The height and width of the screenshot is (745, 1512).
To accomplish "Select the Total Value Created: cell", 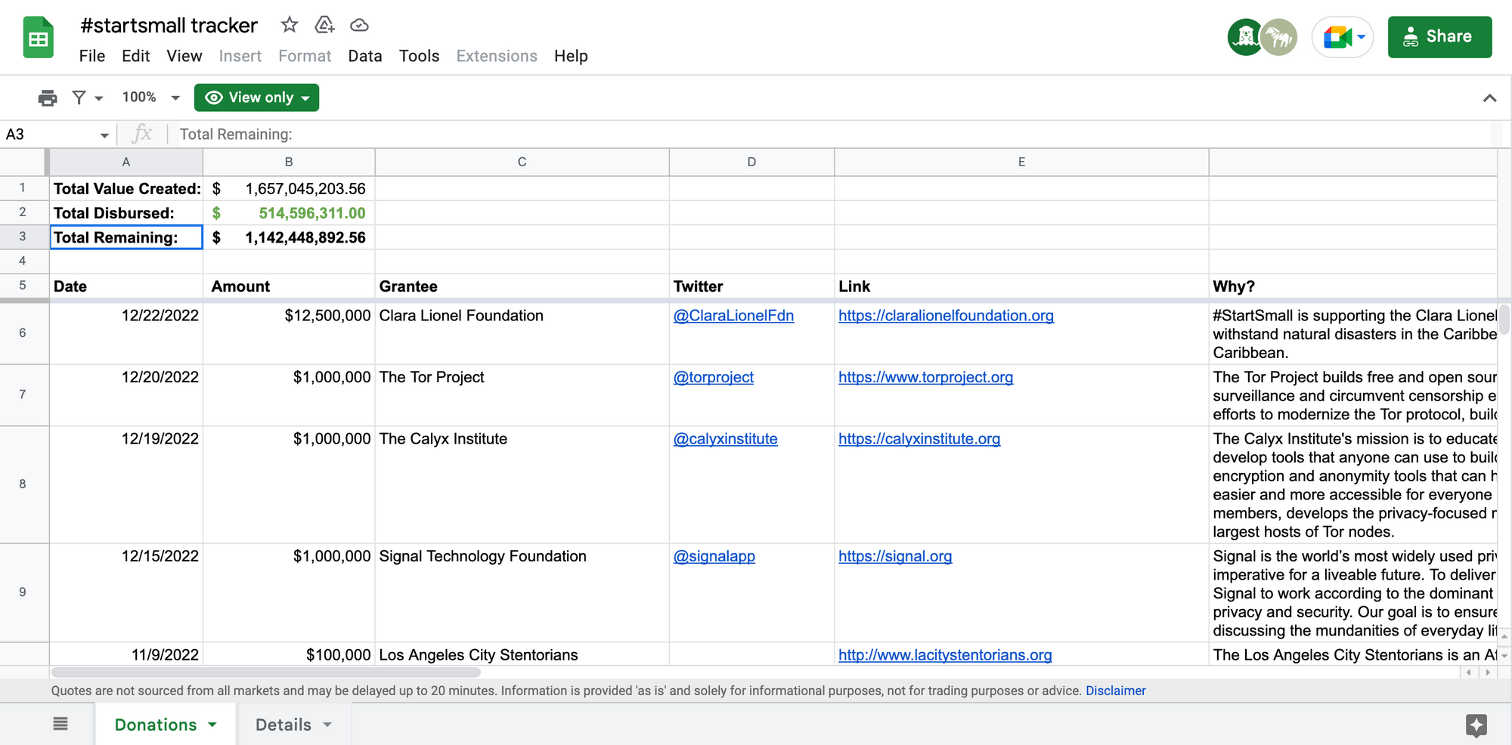I will coord(126,189).
